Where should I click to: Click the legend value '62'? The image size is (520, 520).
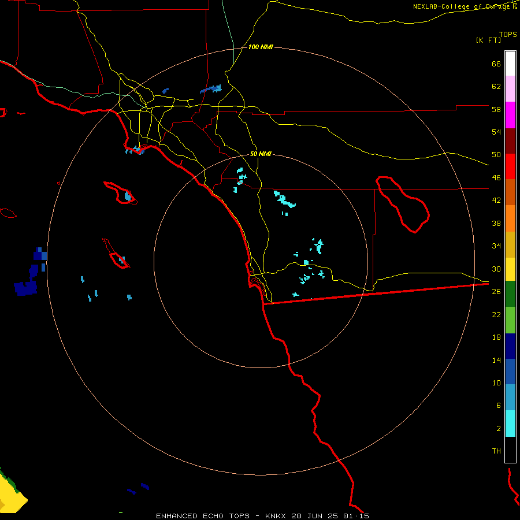coord(496,87)
